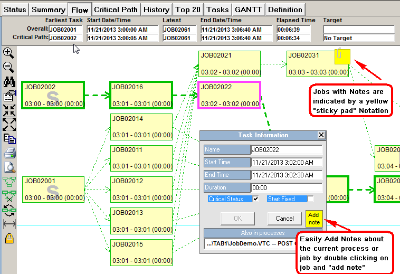Click the yellow sticky note on JOB02031
Viewport: 400px width, 274px height.
[342, 56]
